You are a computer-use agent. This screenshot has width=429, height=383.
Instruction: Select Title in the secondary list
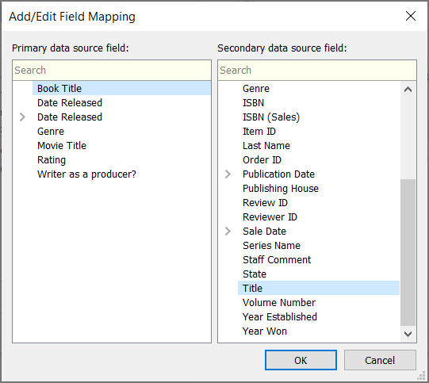coord(319,288)
